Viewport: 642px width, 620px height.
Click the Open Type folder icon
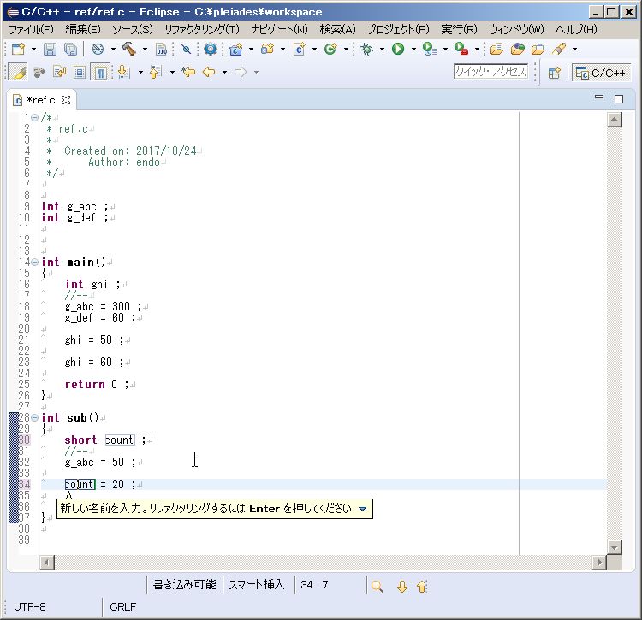496,50
